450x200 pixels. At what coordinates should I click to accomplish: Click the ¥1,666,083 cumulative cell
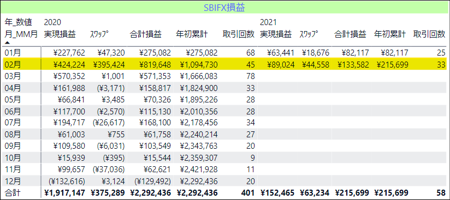pos(199,76)
